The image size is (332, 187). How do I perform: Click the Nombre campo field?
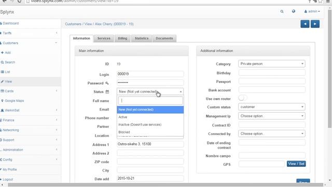click(272, 156)
